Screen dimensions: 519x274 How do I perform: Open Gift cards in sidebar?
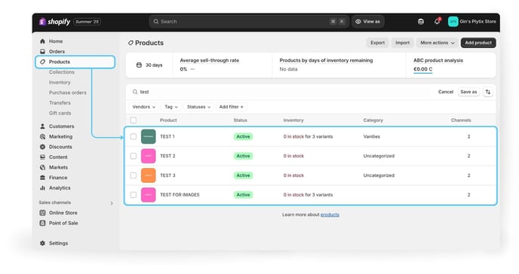click(x=60, y=113)
